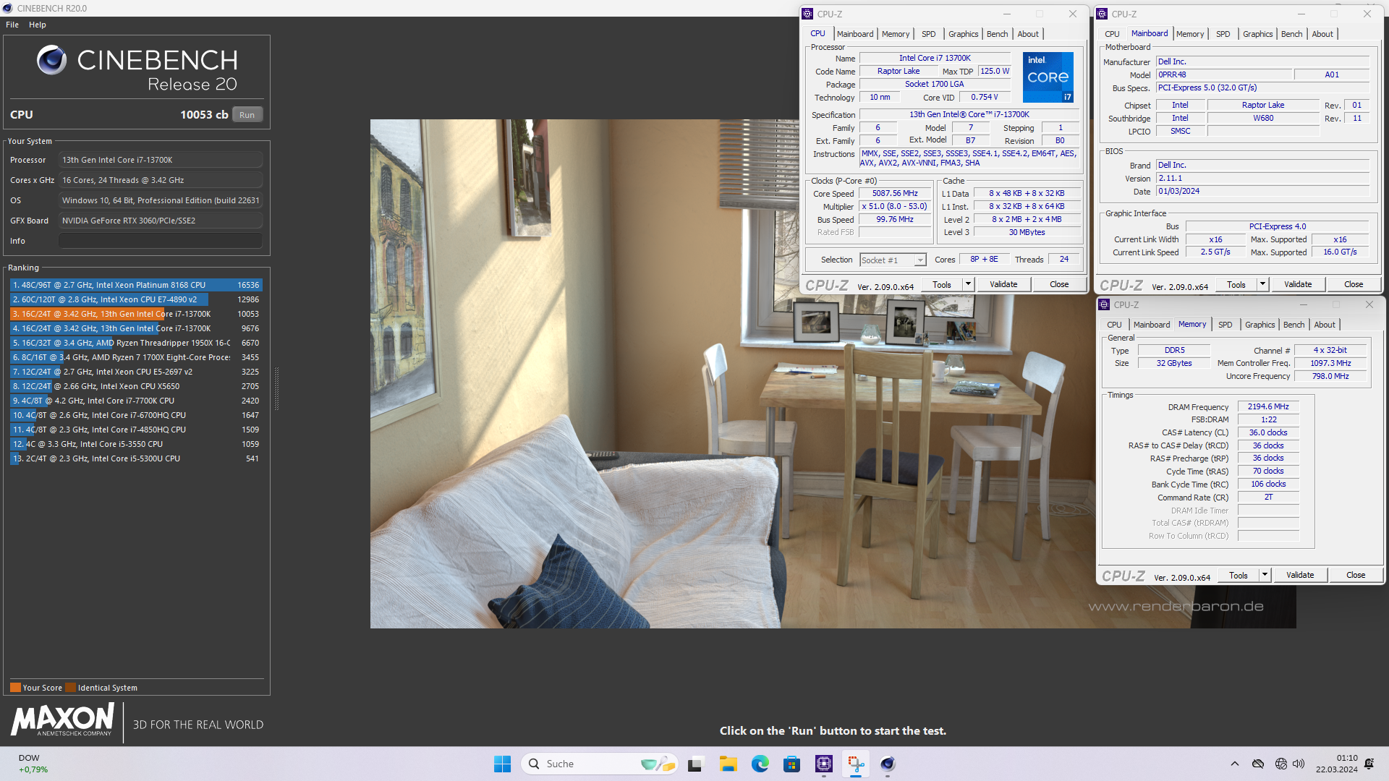Click the BIOS Version 2.11.1 field
1389x781 pixels.
pos(1262,179)
